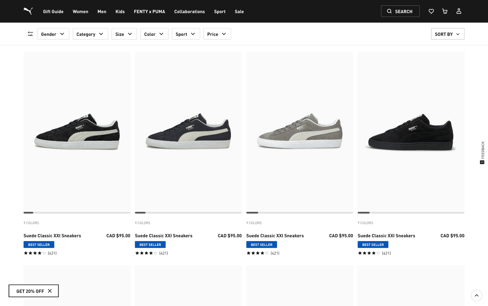This screenshot has height=306, width=488.
Task: Expand the Gender filter dropdown
Action: tap(53, 34)
